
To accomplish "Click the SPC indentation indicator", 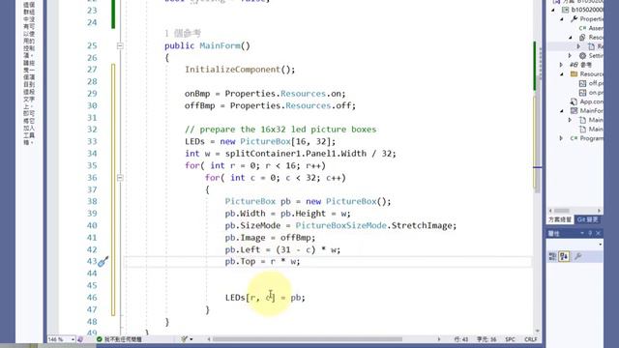I will click(x=510, y=339).
